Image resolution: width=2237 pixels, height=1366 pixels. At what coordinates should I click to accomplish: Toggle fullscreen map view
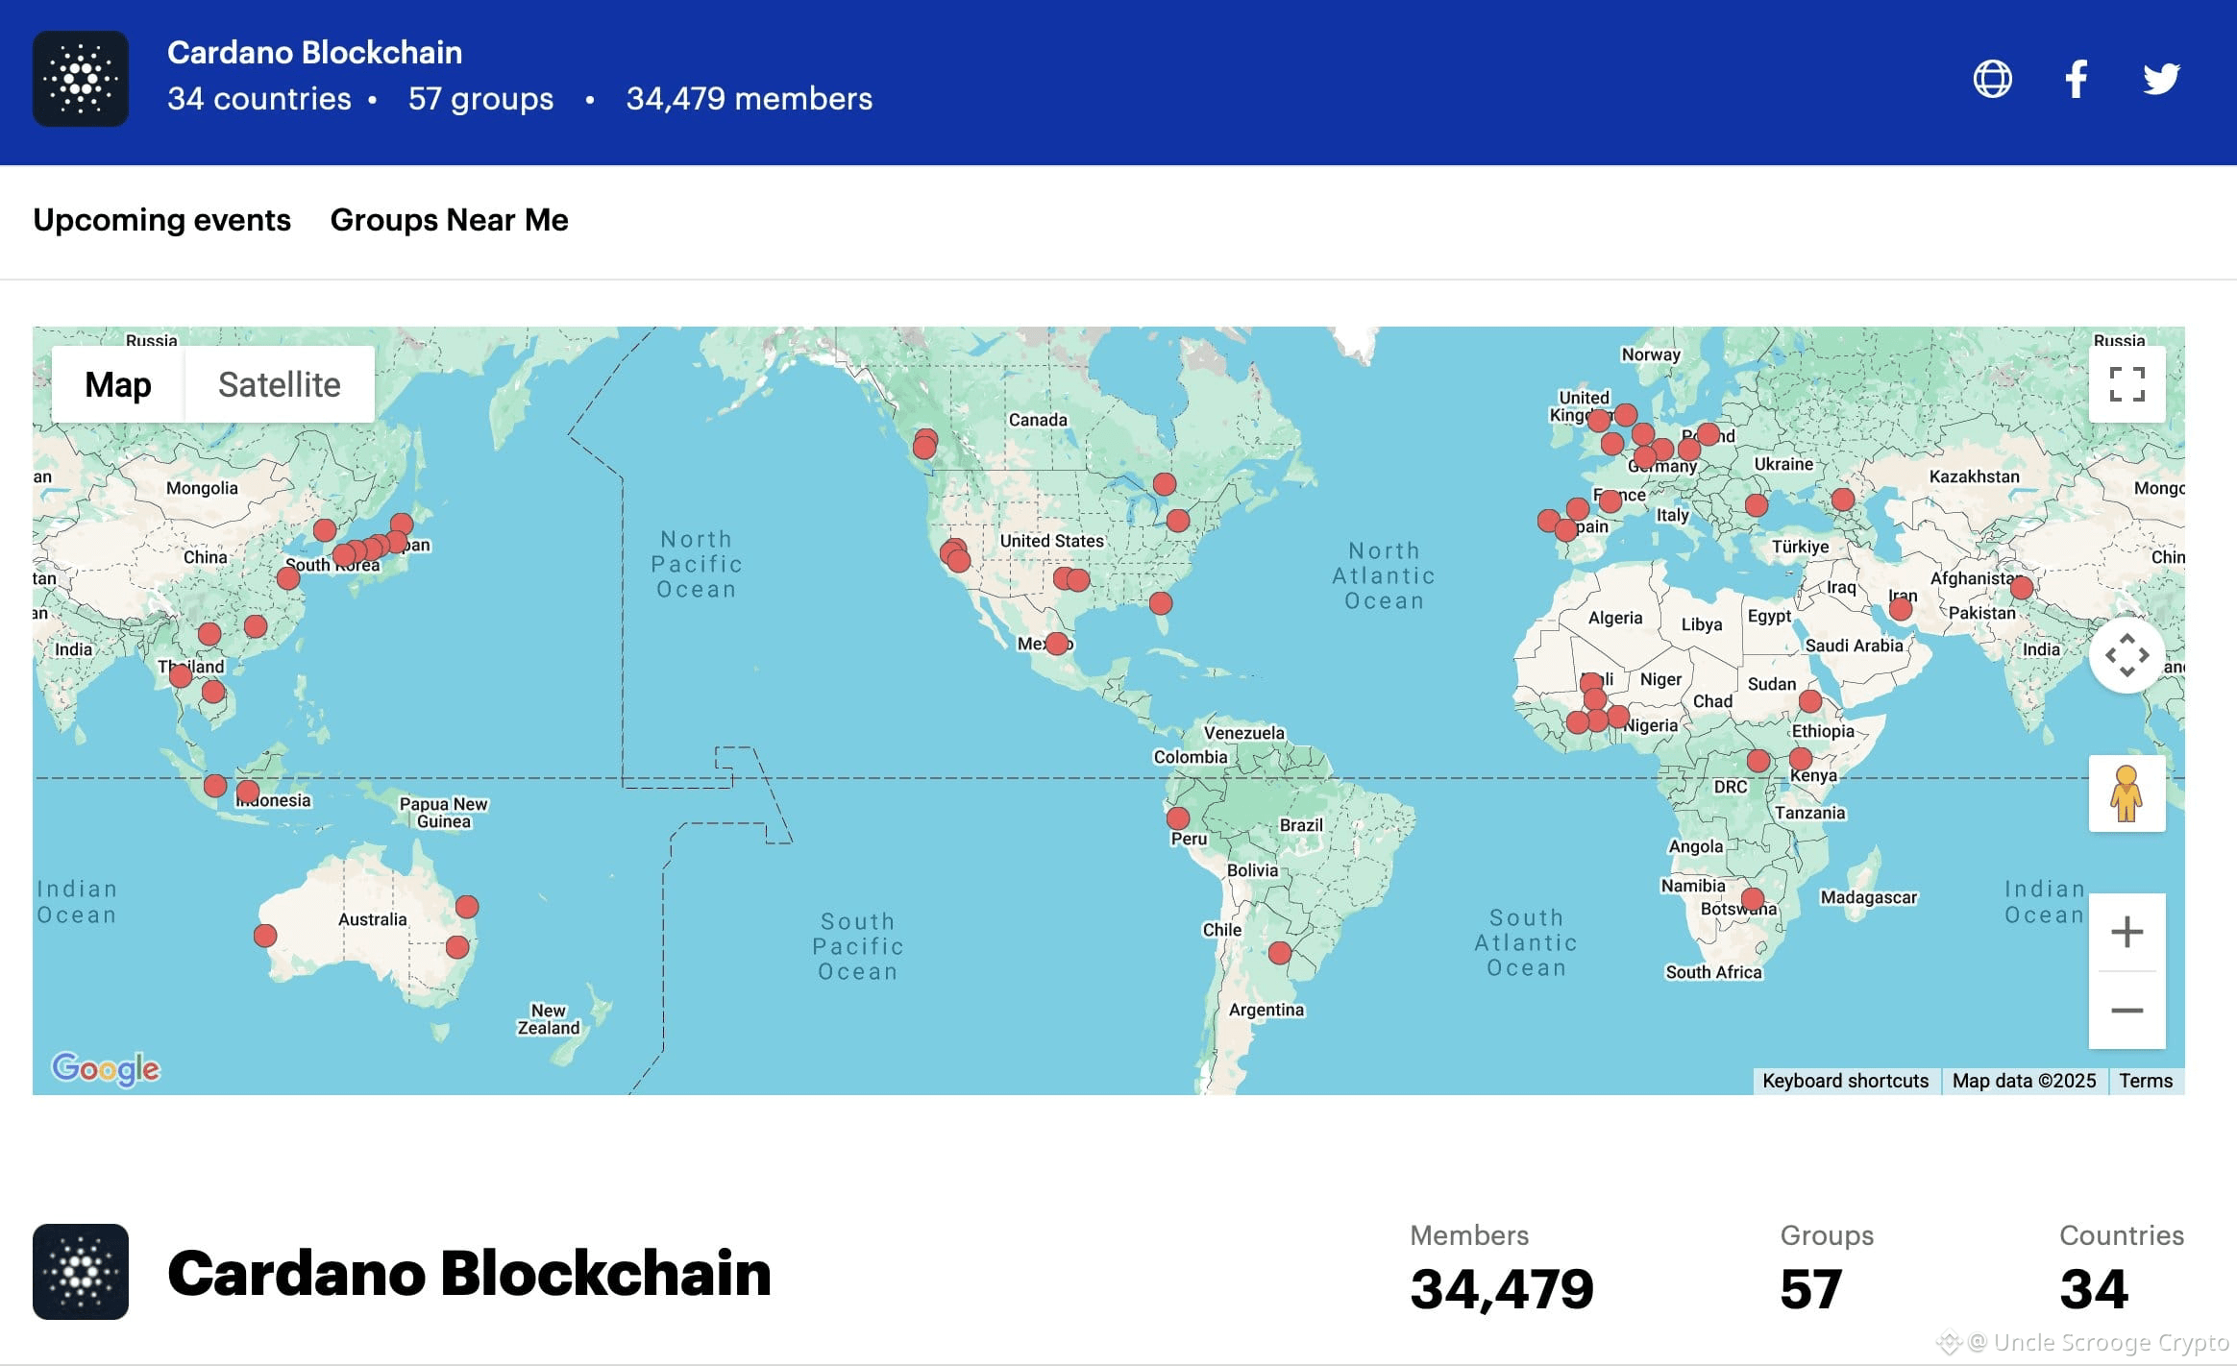coord(2126,384)
